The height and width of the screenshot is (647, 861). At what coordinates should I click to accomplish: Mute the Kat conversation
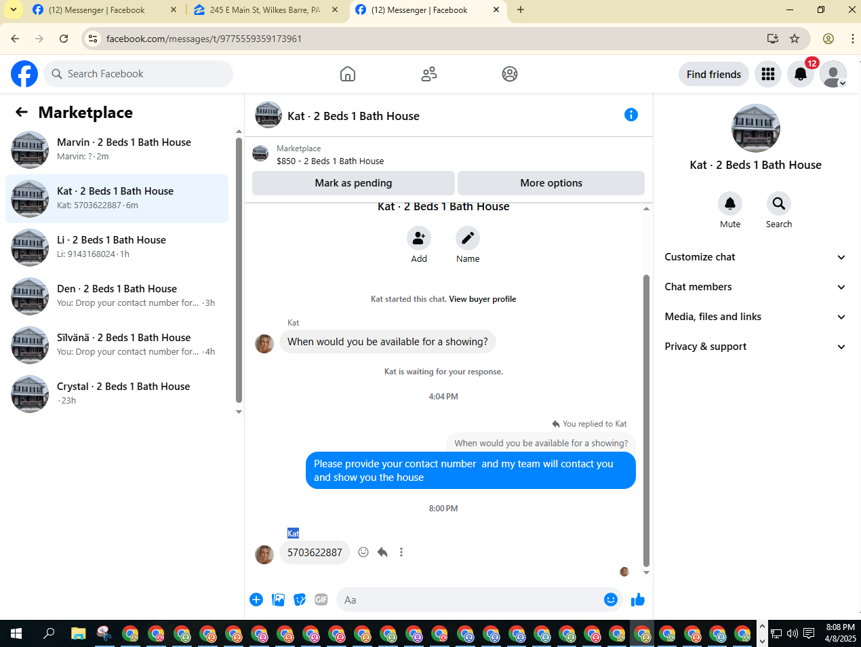[730, 203]
